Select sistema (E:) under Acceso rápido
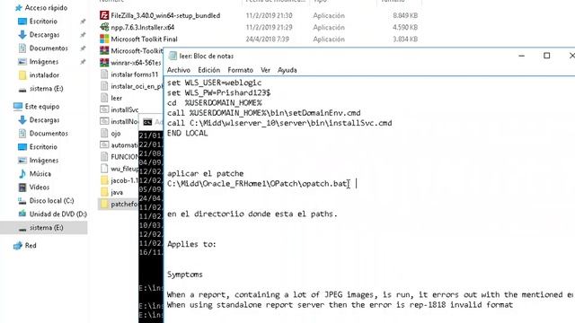Screen dimensions: 575x323 tap(46, 89)
